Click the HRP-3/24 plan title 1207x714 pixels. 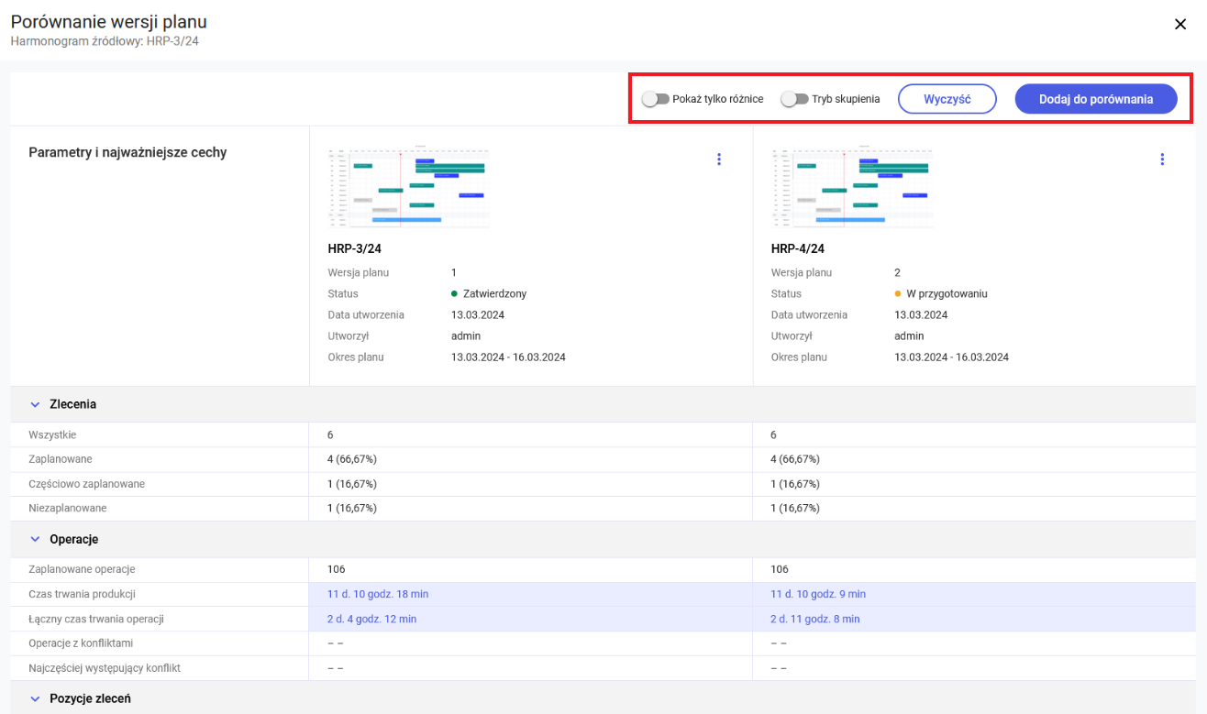point(354,248)
